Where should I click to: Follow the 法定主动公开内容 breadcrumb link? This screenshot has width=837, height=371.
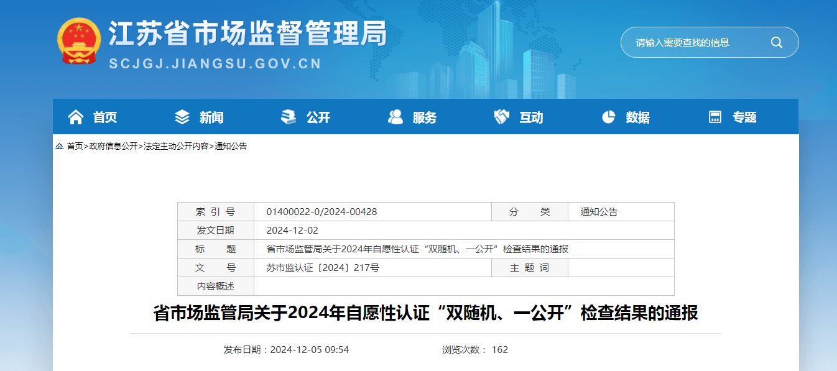[x=176, y=147]
